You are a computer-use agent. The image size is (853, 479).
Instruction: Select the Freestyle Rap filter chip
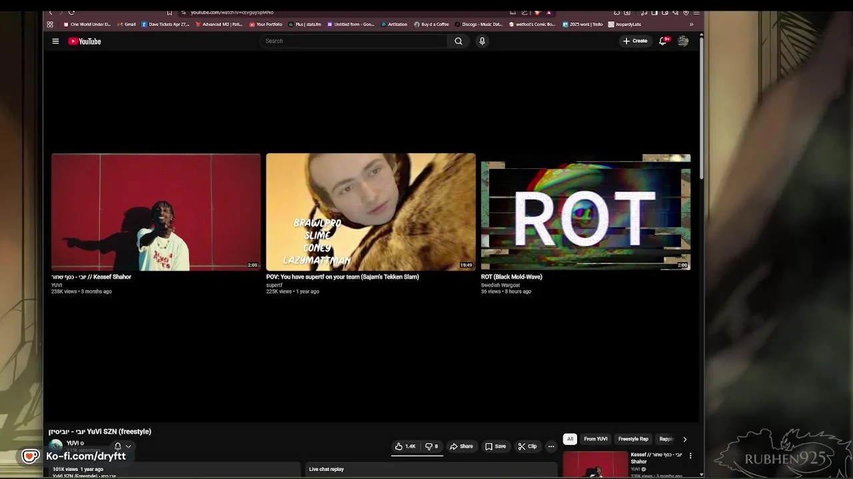pos(633,439)
